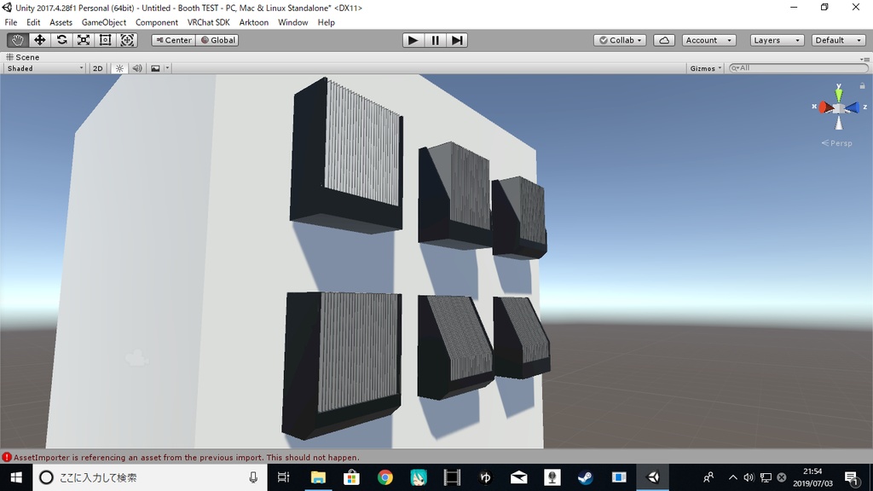Viewport: 873px width, 491px height.
Task: Open the notification center
Action: [852, 477]
